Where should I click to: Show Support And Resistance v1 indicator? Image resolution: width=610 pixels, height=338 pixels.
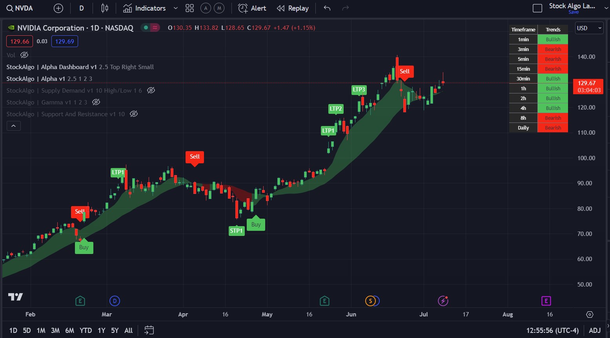134,114
